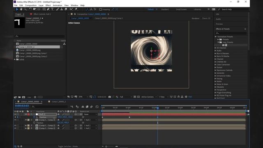263x148 pixels.
Task: Open Composition Mini-Flowchart in timeline
Action: coord(72,107)
